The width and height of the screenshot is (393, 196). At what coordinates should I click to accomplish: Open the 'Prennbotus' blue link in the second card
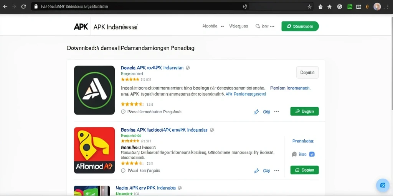pos(303,141)
